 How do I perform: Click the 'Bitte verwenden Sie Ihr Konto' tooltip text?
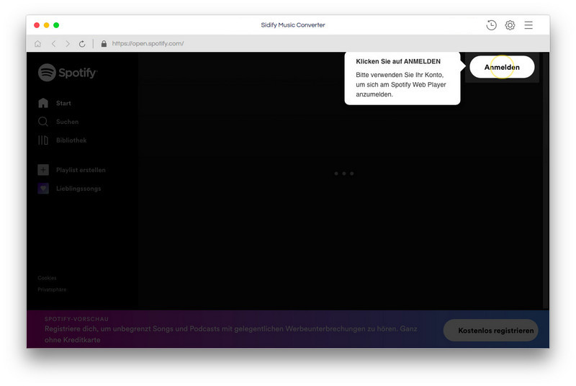[401, 84]
